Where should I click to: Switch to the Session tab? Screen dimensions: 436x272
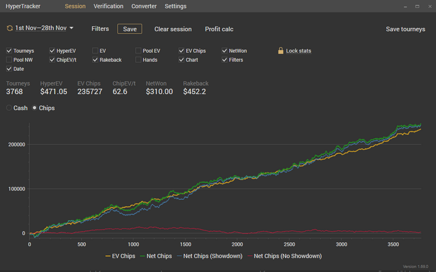[x=75, y=6]
